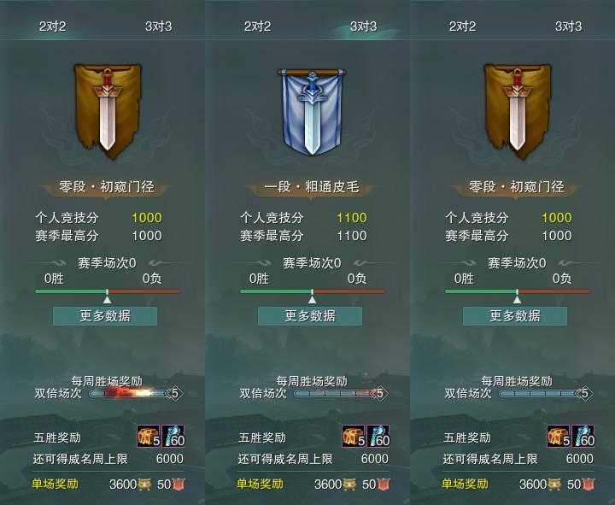This screenshot has height=505, width=615.
Task: Select the 3对3 tab in middle panel
Action: coord(363,26)
